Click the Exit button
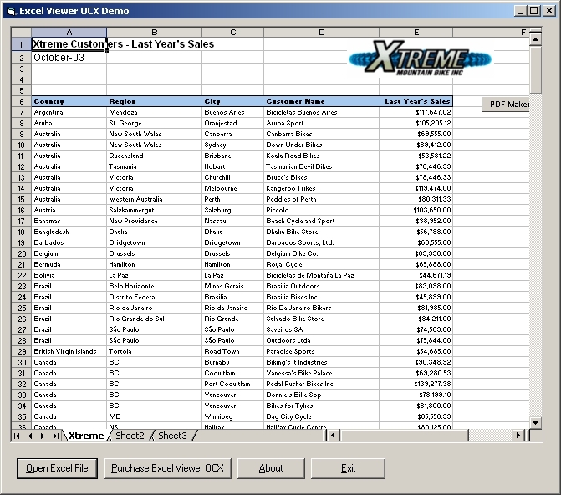This screenshot has width=561, height=495. click(x=348, y=468)
